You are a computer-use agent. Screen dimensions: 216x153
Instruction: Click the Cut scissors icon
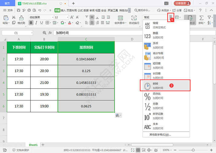coord(14,17)
